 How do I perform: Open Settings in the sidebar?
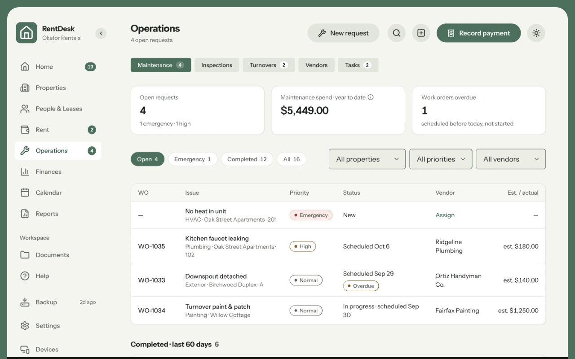pos(58,326)
